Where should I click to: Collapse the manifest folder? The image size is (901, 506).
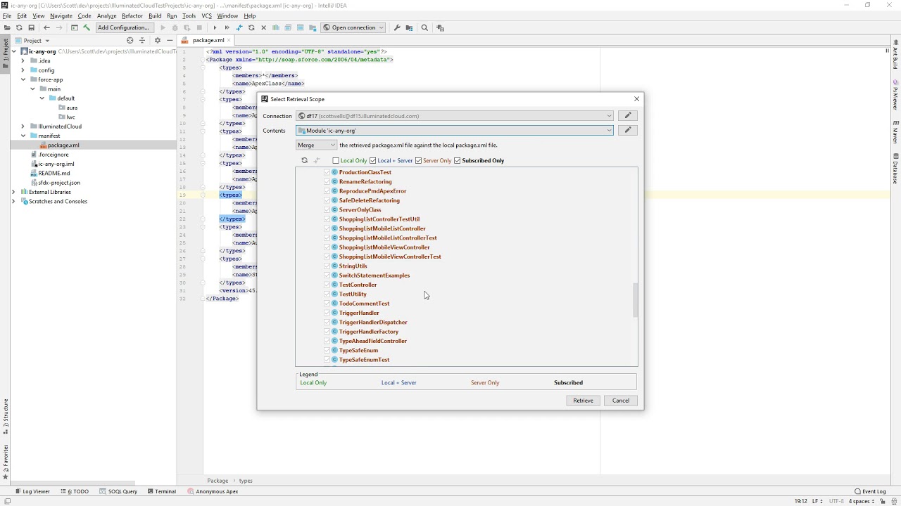click(23, 136)
